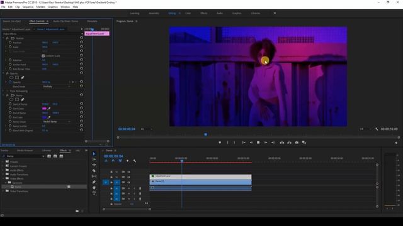403x226 pixels.
Task: Go to Out point in Program monitor
Action: coord(273,143)
